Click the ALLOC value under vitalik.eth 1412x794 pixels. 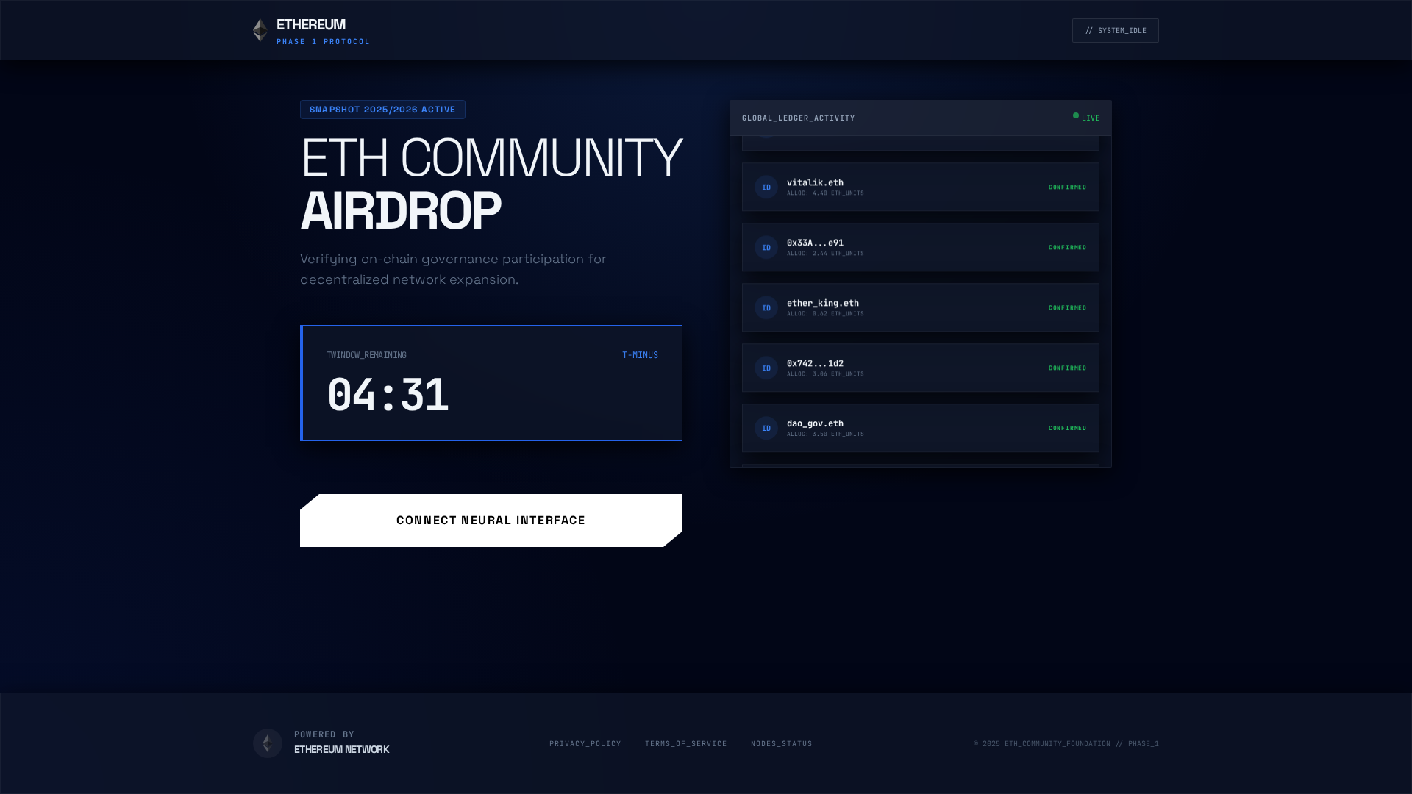[825, 193]
